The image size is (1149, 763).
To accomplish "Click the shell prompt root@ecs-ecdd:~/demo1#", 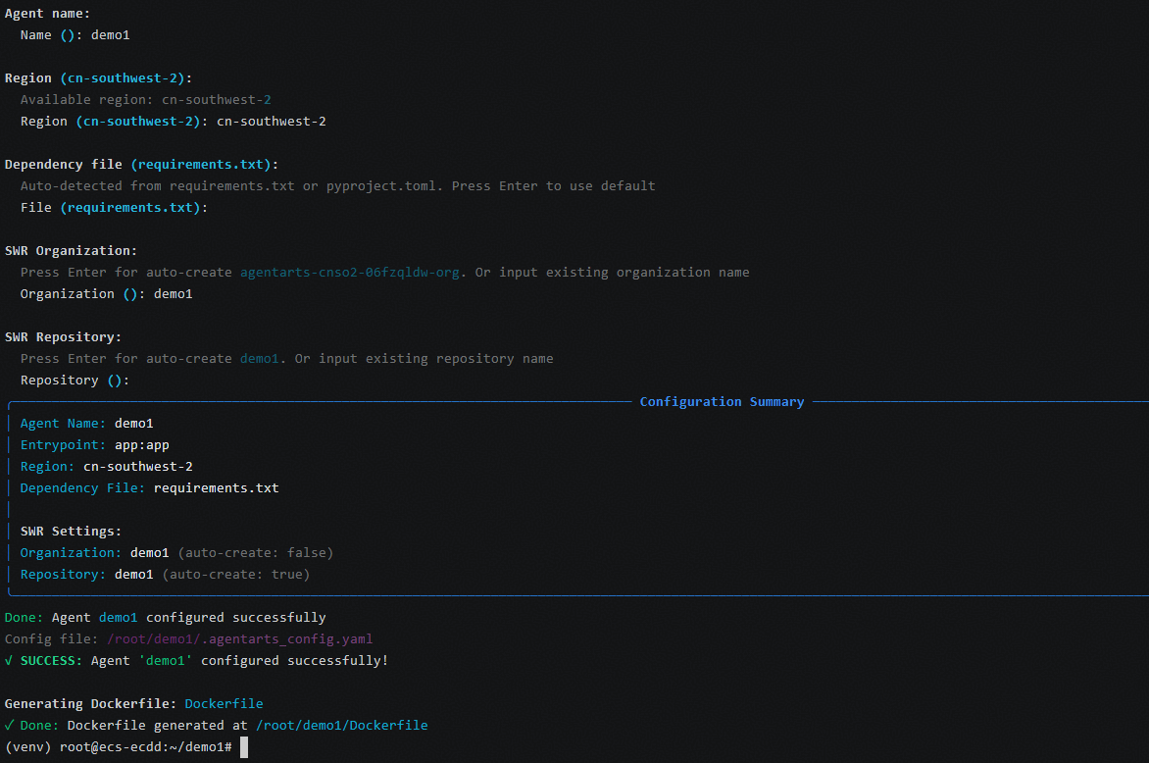I will [146, 747].
